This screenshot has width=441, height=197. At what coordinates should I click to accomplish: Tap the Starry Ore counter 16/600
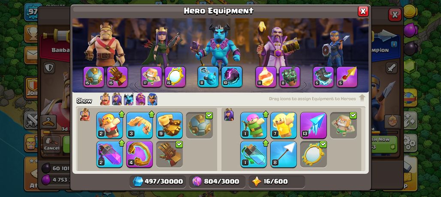(x=277, y=182)
